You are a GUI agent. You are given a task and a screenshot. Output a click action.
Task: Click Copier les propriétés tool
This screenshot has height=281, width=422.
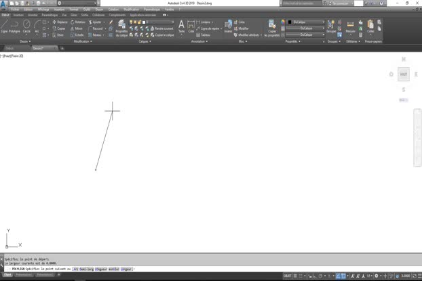[272, 28]
